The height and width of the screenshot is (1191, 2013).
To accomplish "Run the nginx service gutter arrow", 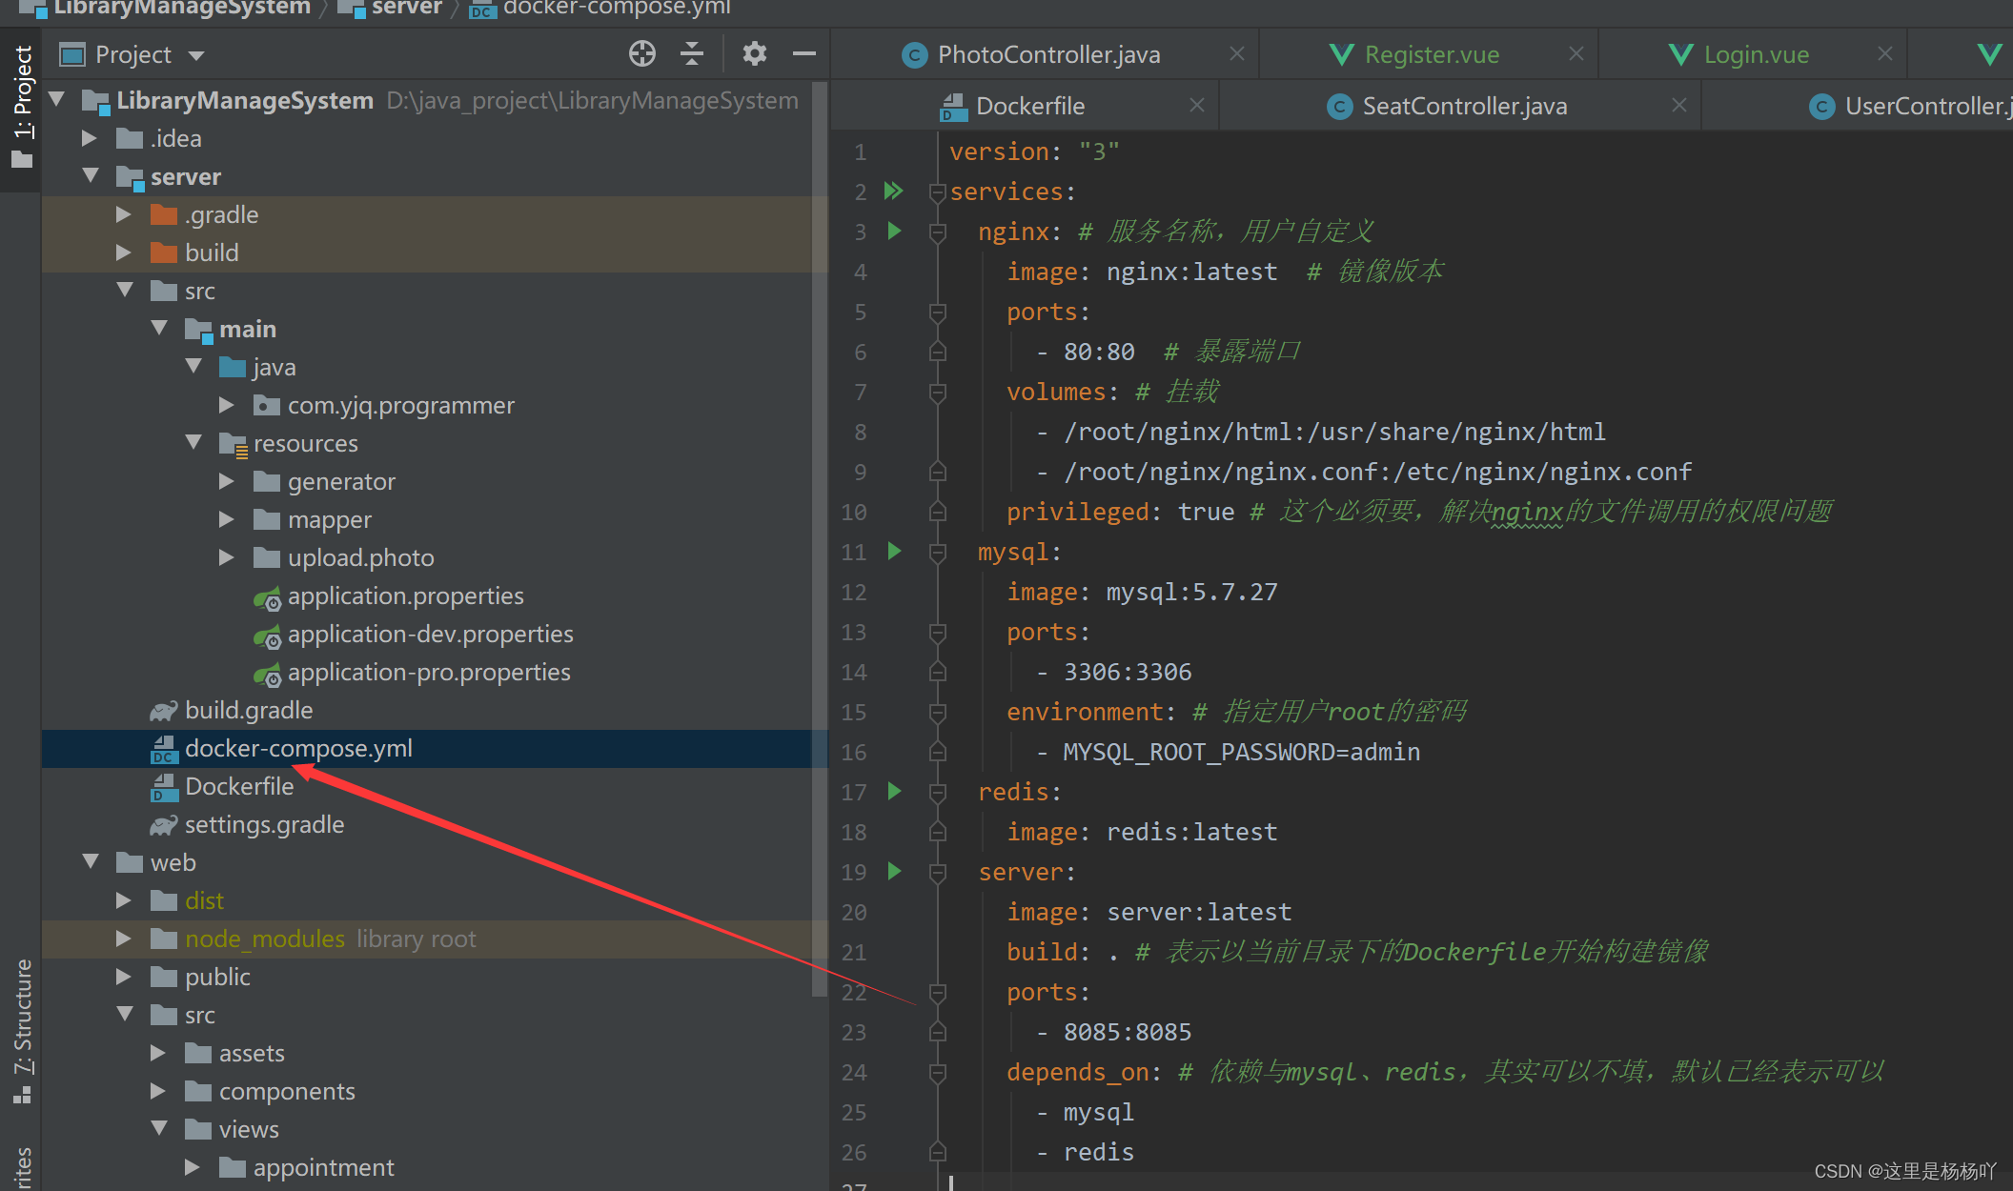I will point(894,232).
